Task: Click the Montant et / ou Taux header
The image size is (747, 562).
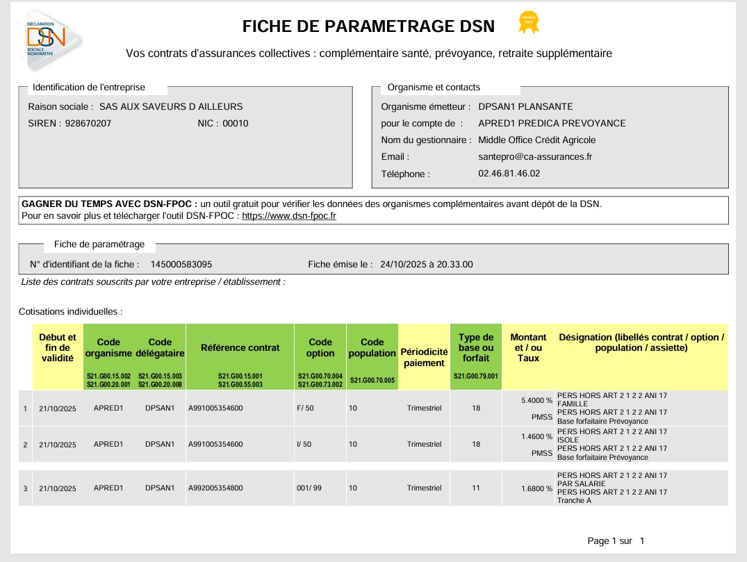Action: [x=528, y=357]
